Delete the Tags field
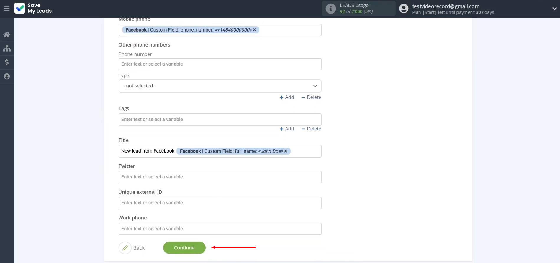The width and height of the screenshot is (560, 263). (311, 129)
